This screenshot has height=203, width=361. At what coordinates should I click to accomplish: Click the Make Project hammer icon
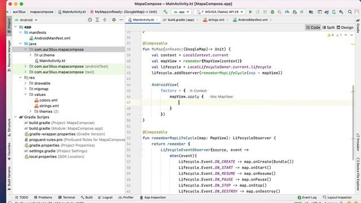[165, 12]
